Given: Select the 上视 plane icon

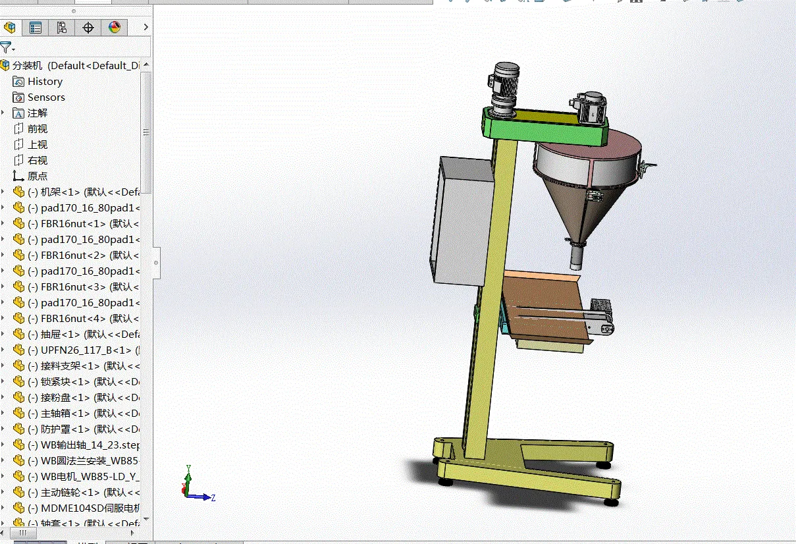Looking at the screenshot, I should pos(18,145).
